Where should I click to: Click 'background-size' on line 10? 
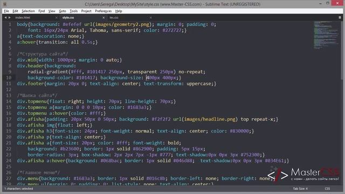tap(121, 78)
